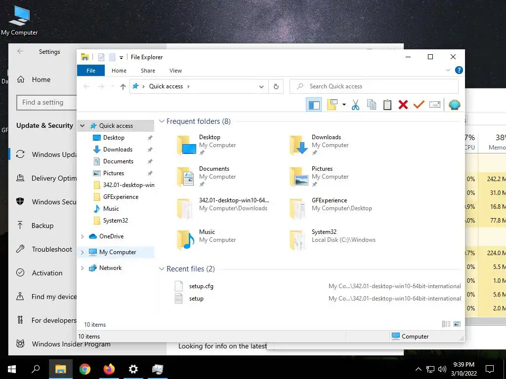
Task: Open Google Chrome from the taskbar
Action: pos(85,369)
